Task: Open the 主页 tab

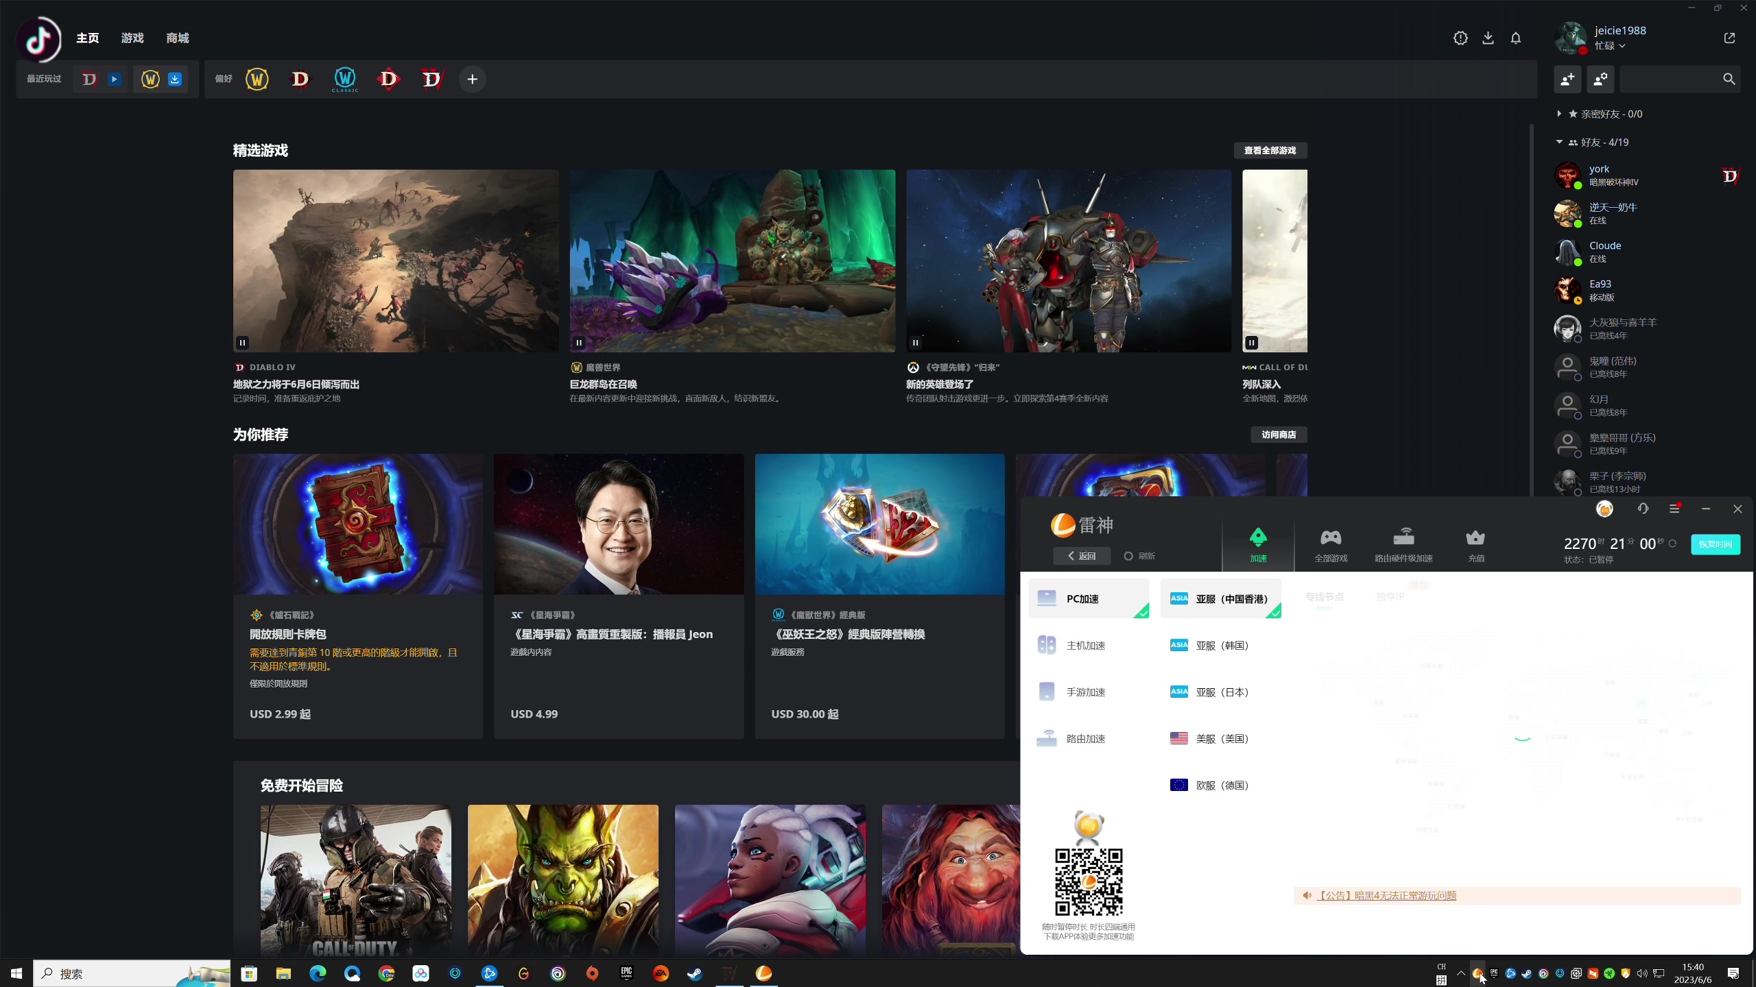Action: click(x=87, y=38)
